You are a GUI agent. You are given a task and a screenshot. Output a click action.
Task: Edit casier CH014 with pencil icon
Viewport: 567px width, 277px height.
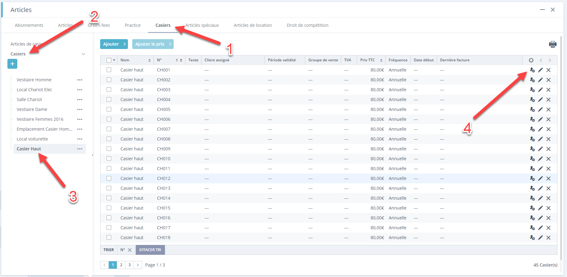click(x=540, y=198)
